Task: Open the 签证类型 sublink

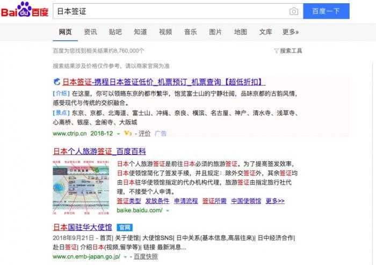Action: pos(129,201)
